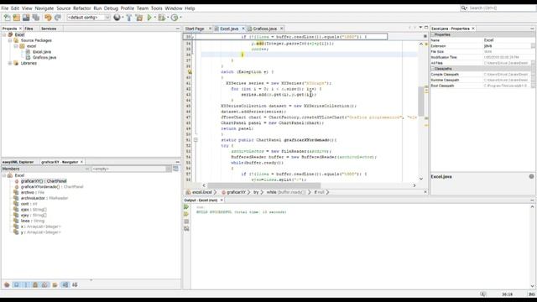Toggle fully qualified names button in Navigator
This screenshot has height=302, width=537.
(x=55, y=285)
